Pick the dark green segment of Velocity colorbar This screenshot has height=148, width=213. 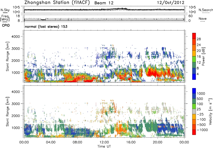coord(194,101)
